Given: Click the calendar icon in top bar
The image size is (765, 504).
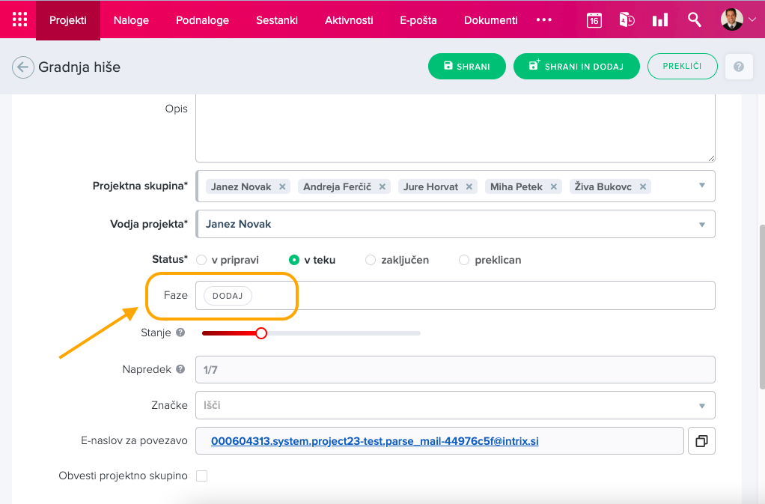Looking at the screenshot, I should tap(594, 20).
